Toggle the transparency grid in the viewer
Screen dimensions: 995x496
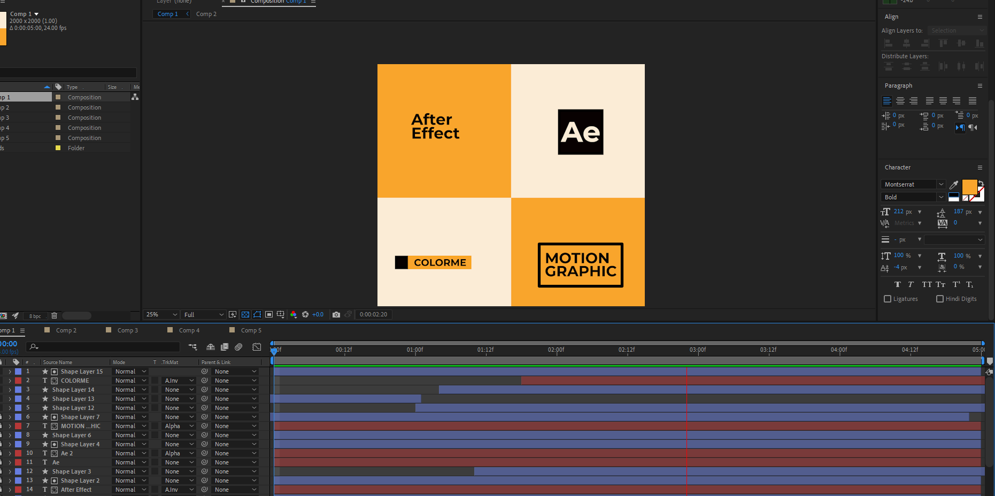pos(245,315)
